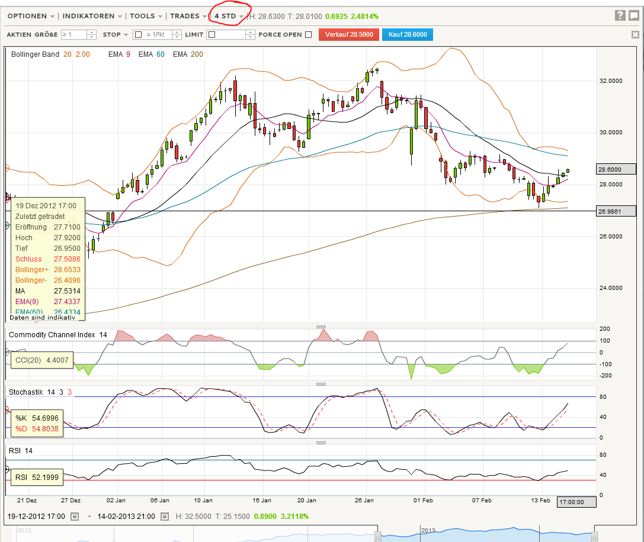The height and width of the screenshot is (542, 644).
Task: Select the EMA 200 legend label
Action: tap(188, 54)
